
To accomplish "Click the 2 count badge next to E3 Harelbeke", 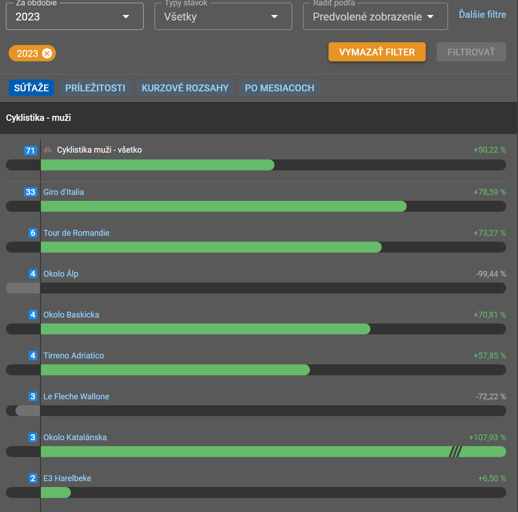I will tap(33, 478).
